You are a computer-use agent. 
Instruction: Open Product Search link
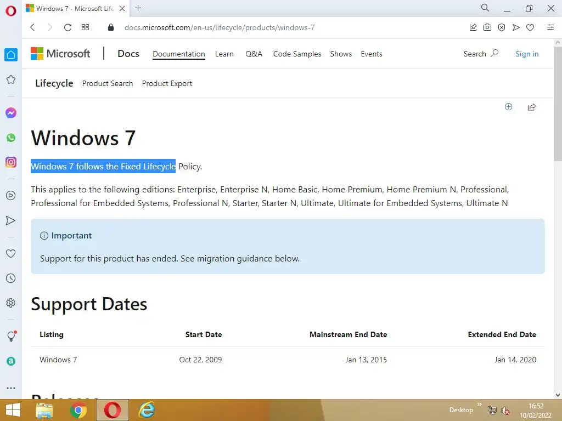(108, 83)
